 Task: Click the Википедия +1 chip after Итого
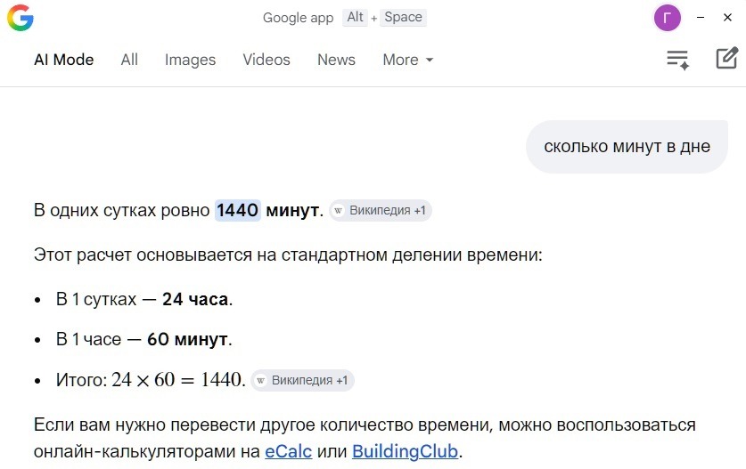(x=302, y=381)
